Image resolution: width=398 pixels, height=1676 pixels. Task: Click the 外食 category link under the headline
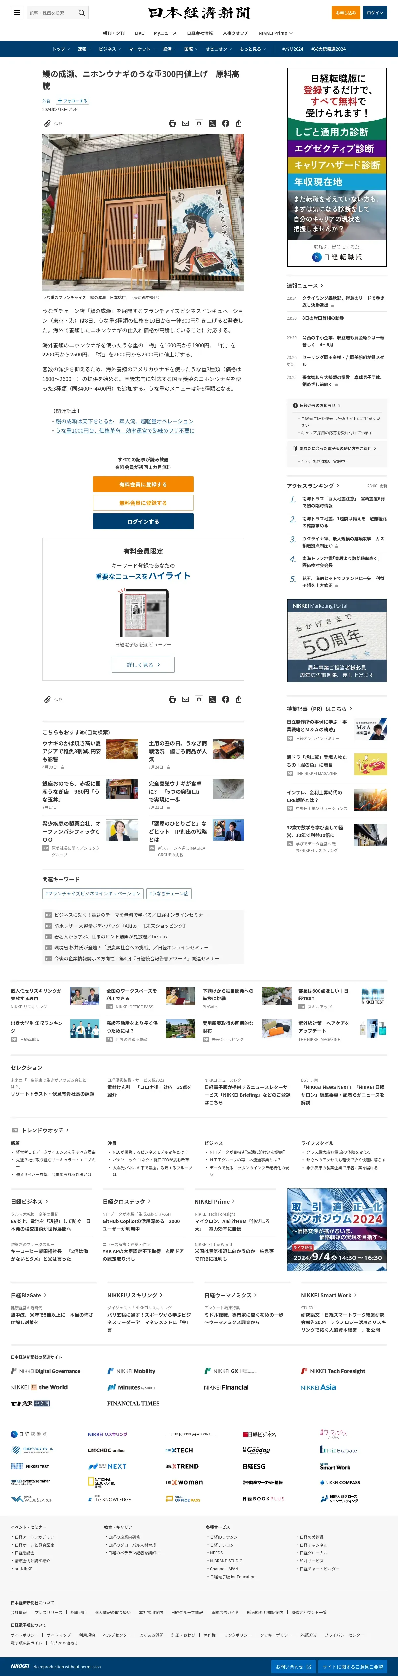(46, 101)
